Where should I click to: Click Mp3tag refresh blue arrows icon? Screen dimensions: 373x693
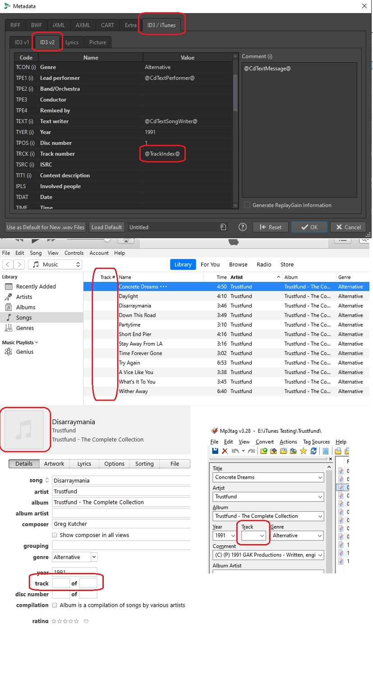point(313,451)
